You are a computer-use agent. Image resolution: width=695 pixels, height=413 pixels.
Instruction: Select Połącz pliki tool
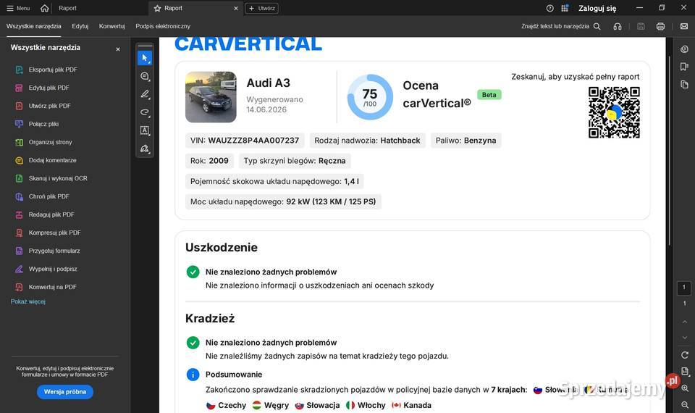pos(37,124)
